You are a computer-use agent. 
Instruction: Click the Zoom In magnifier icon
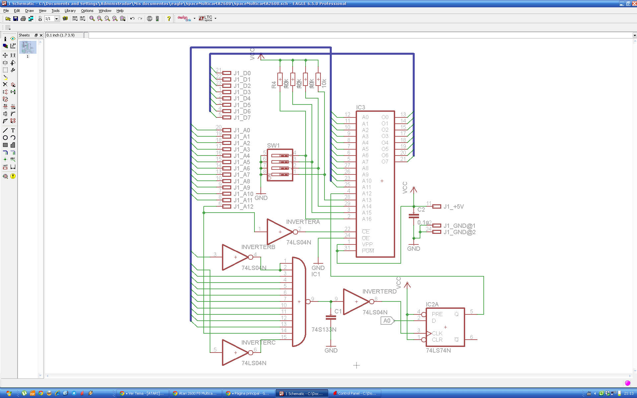coord(100,19)
